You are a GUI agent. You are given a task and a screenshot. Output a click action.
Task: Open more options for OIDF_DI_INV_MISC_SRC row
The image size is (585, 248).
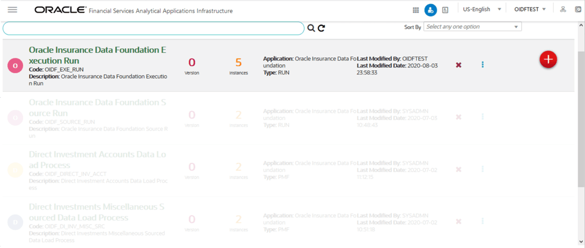[482, 221]
